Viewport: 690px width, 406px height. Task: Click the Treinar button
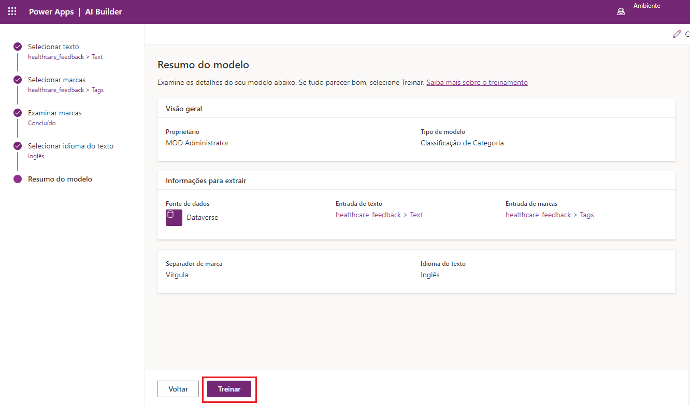click(229, 389)
